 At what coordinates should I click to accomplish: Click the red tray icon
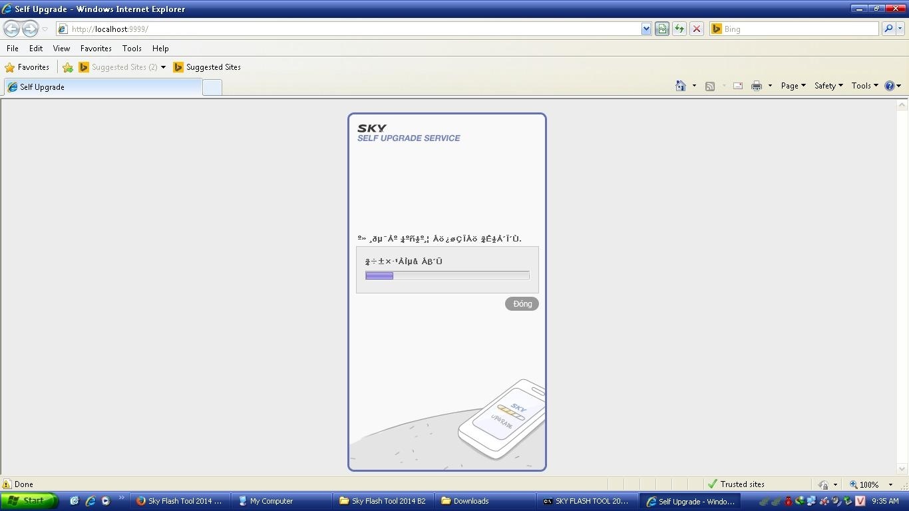789,501
